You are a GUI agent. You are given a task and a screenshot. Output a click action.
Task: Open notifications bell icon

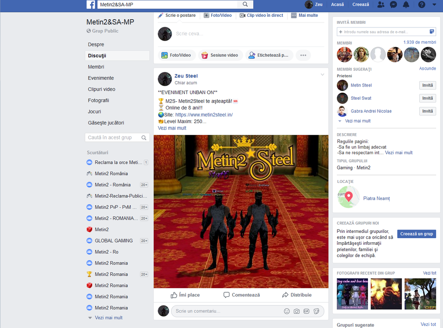(406, 5)
